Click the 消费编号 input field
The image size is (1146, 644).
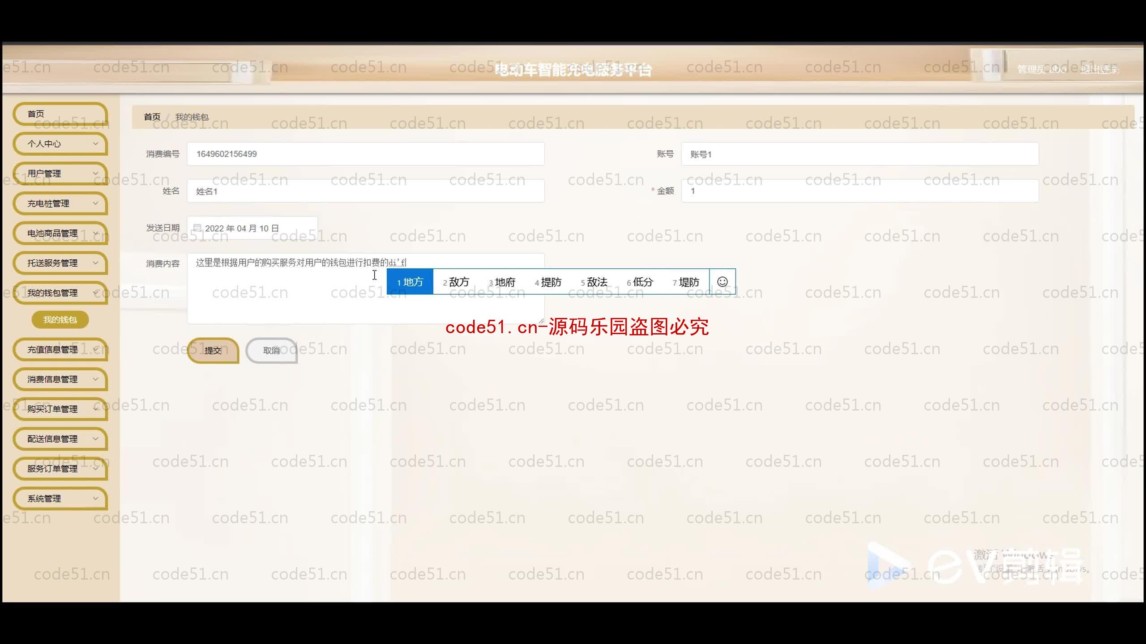point(366,154)
